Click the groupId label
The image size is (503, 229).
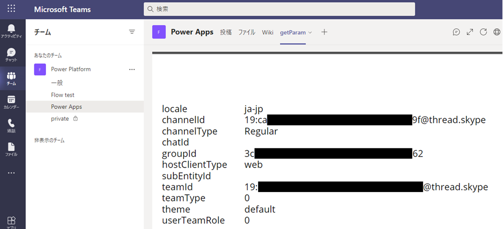pyautogui.click(x=179, y=154)
